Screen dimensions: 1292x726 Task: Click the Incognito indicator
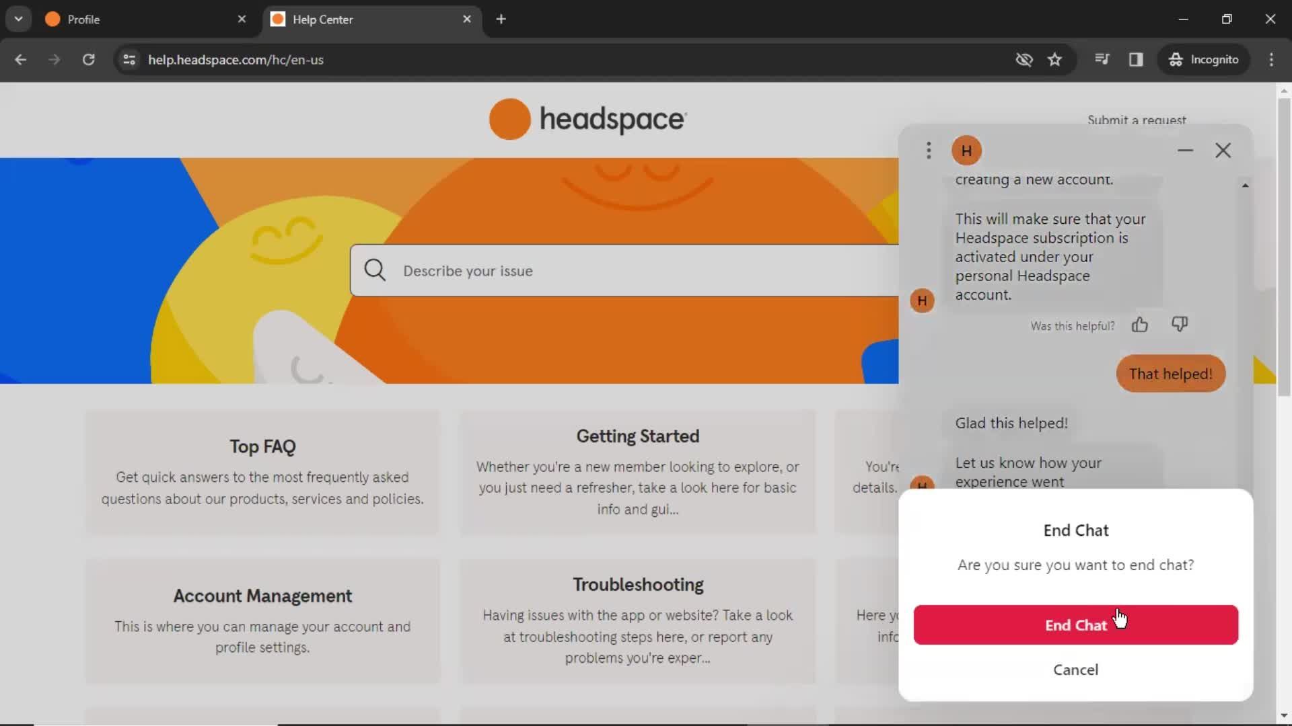point(1204,59)
